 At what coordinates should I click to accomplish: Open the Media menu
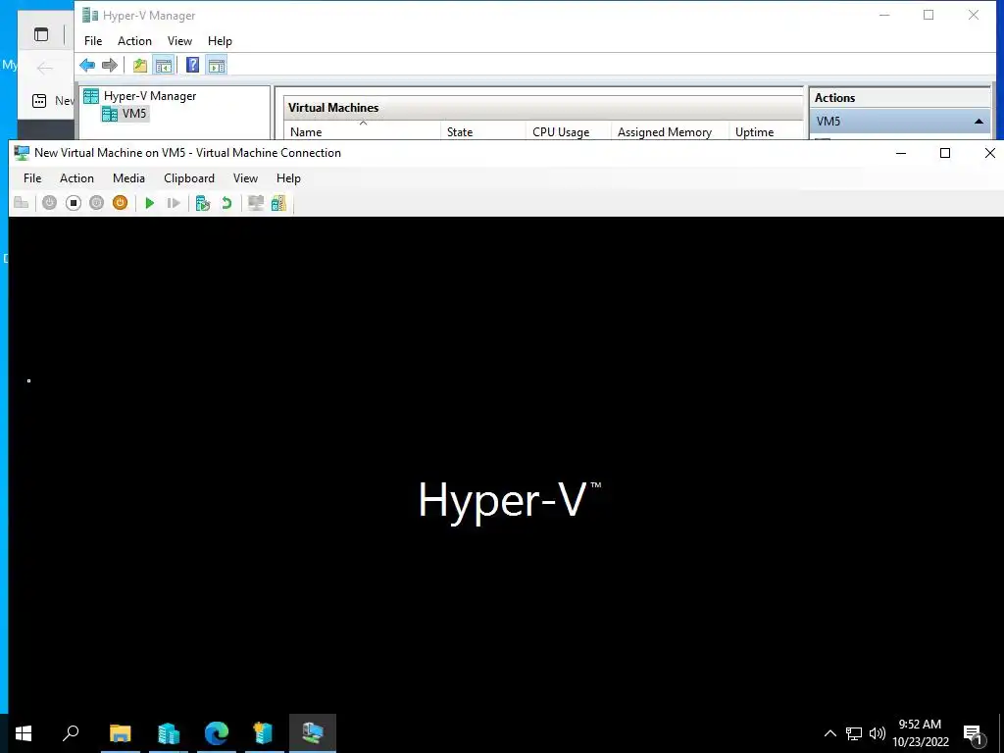click(x=128, y=178)
